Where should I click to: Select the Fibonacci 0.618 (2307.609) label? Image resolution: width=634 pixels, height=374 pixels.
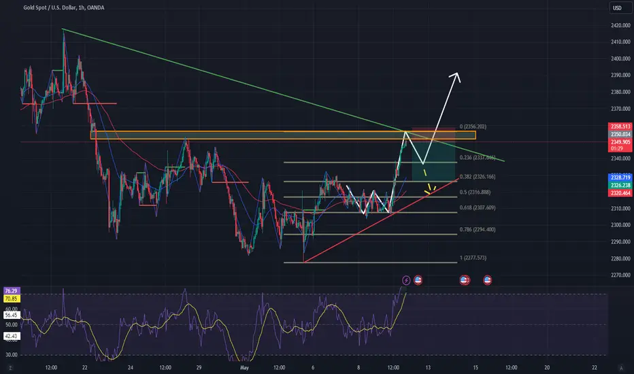coord(478,207)
